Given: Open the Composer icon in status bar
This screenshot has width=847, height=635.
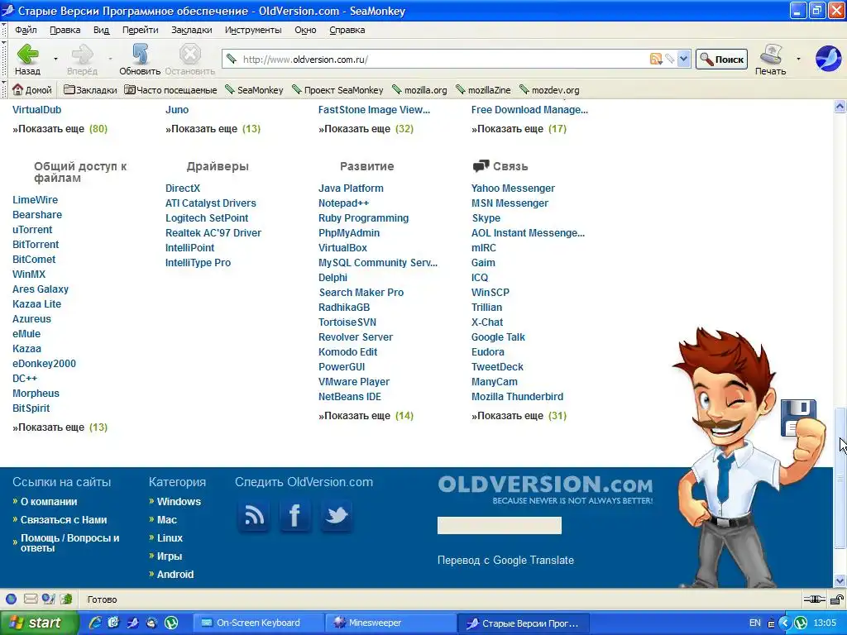Looking at the screenshot, I should coord(49,599).
